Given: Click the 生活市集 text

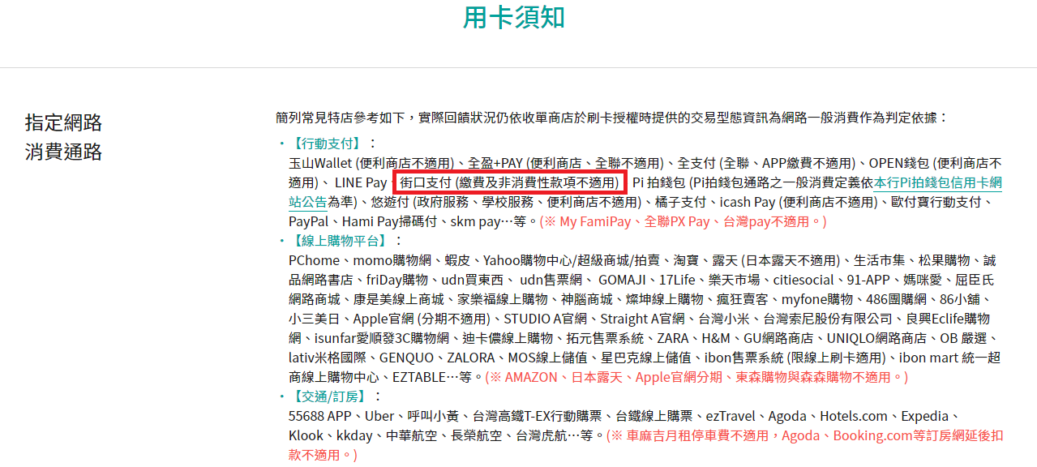Looking at the screenshot, I should [879, 260].
